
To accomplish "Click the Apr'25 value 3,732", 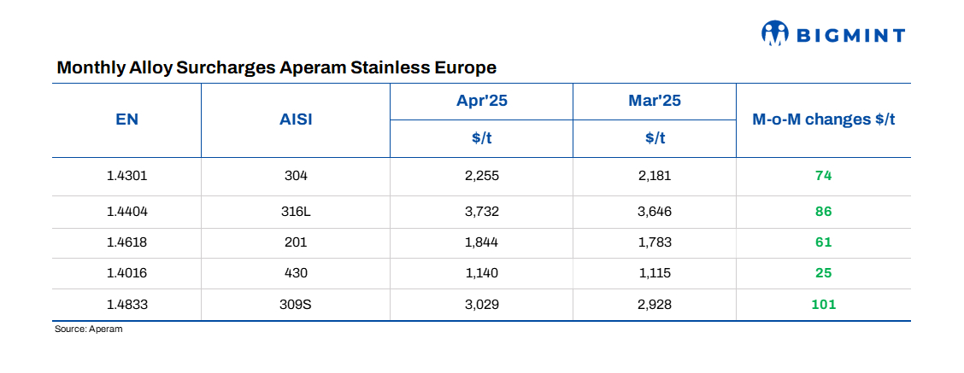I will tap(482, 211).
